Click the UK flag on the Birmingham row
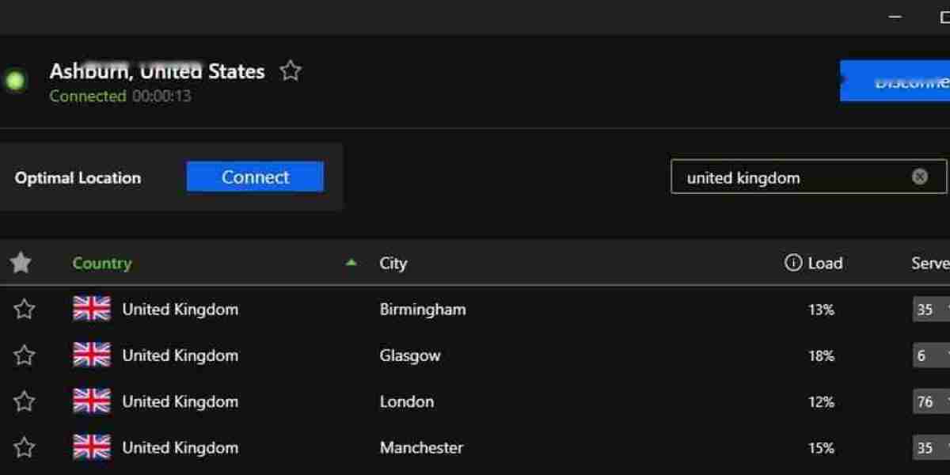 [x=89, y=309]
